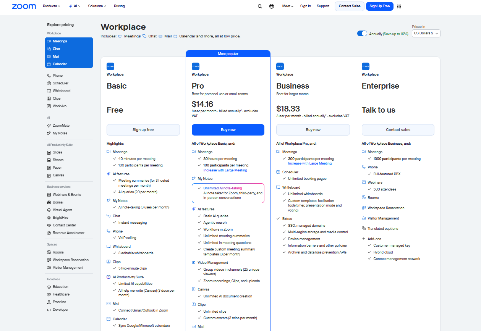Click the search magnifier icon in header

[260, 6]
